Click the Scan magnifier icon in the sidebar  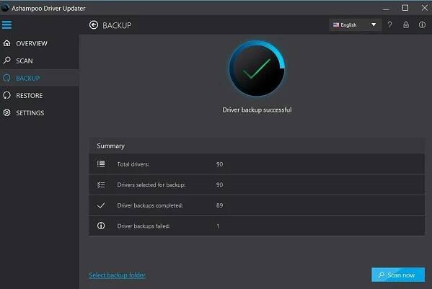pos(7,61)
